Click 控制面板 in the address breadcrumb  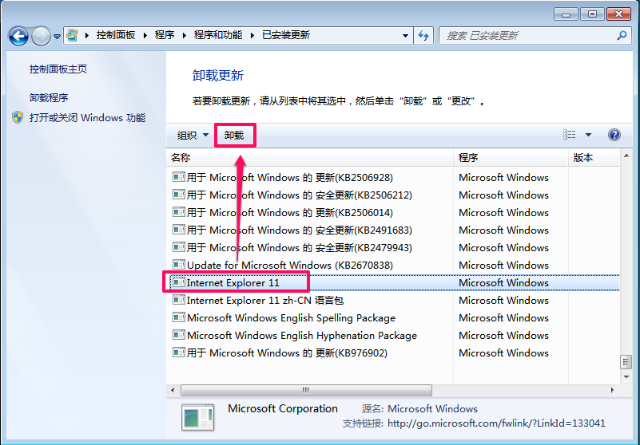(x=116, y=35)
